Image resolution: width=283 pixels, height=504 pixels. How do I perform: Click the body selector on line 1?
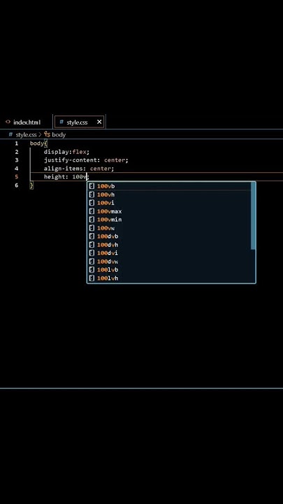(36, 143)
